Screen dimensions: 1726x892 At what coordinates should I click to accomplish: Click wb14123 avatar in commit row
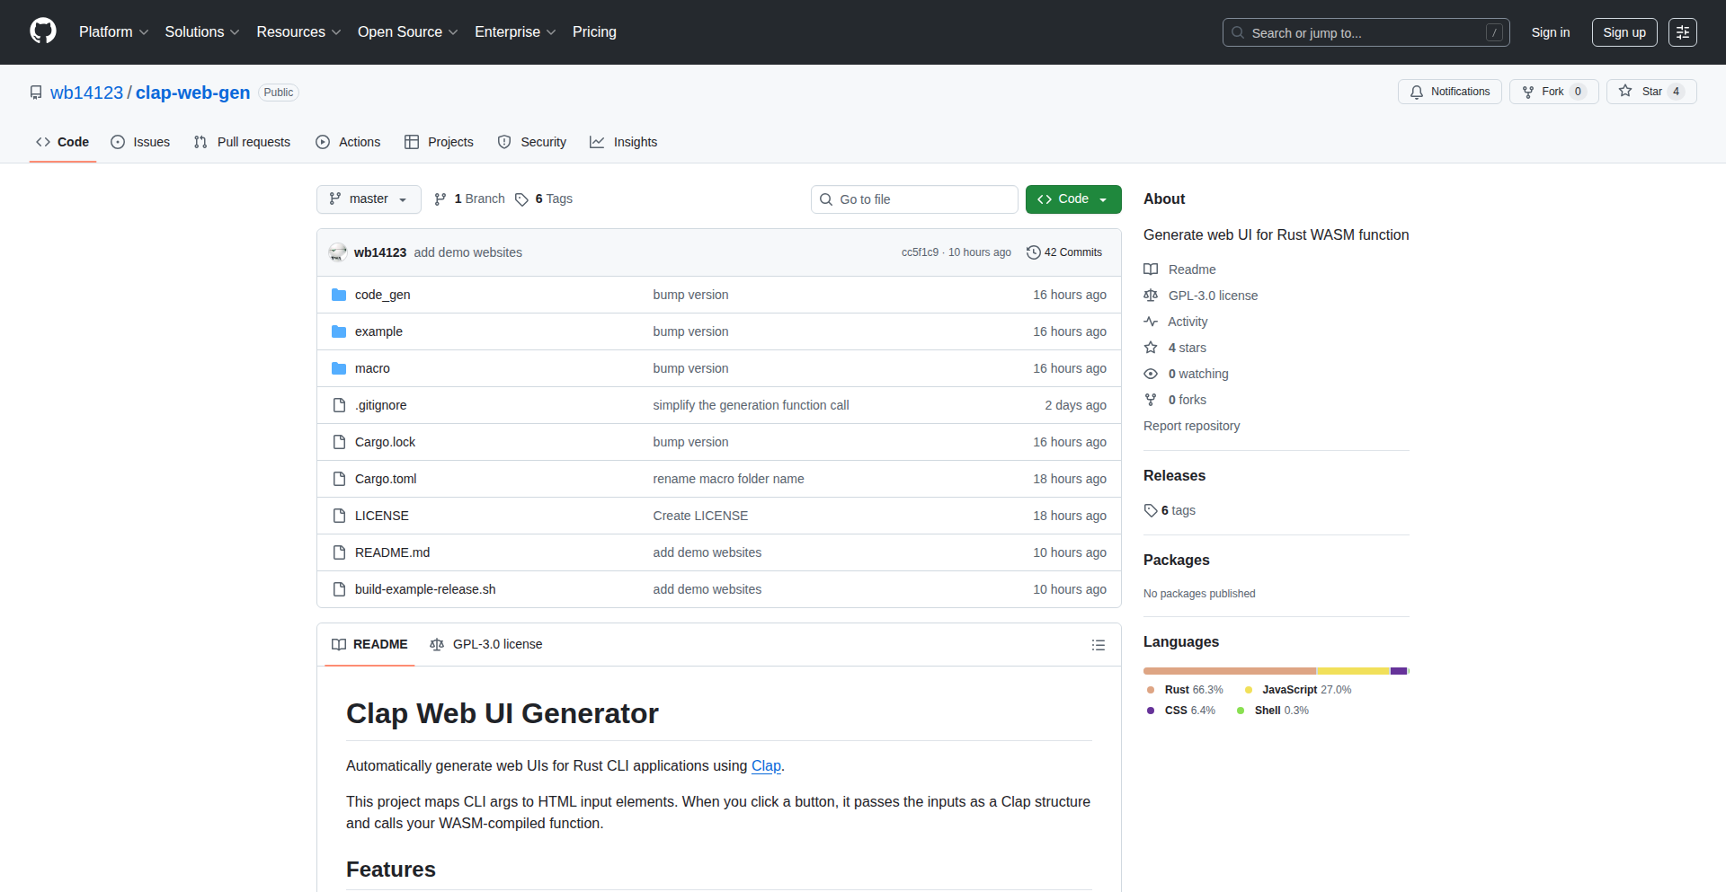[338, 252]
